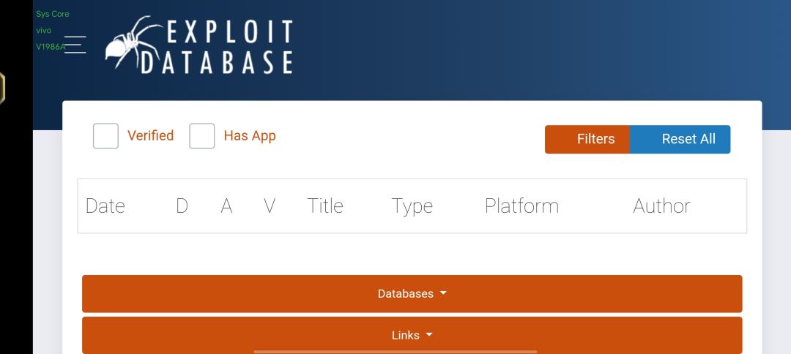Expand the Databases dropdown
791x354 pixels.
412,293
